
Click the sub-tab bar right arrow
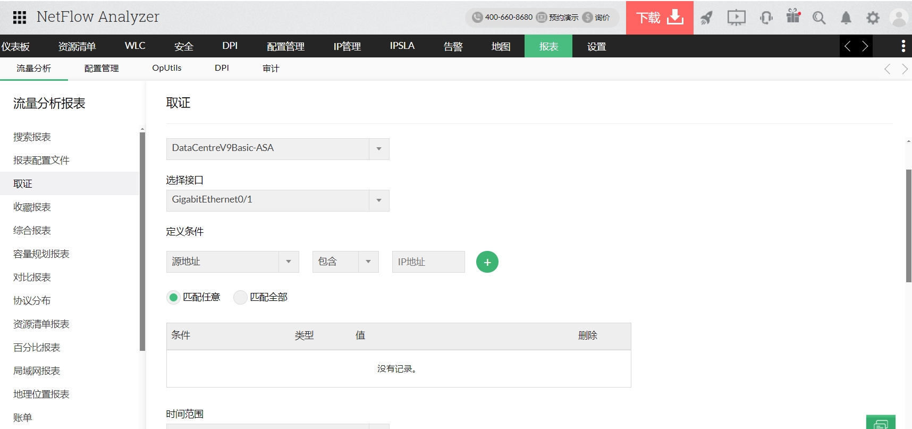point(905,69)
